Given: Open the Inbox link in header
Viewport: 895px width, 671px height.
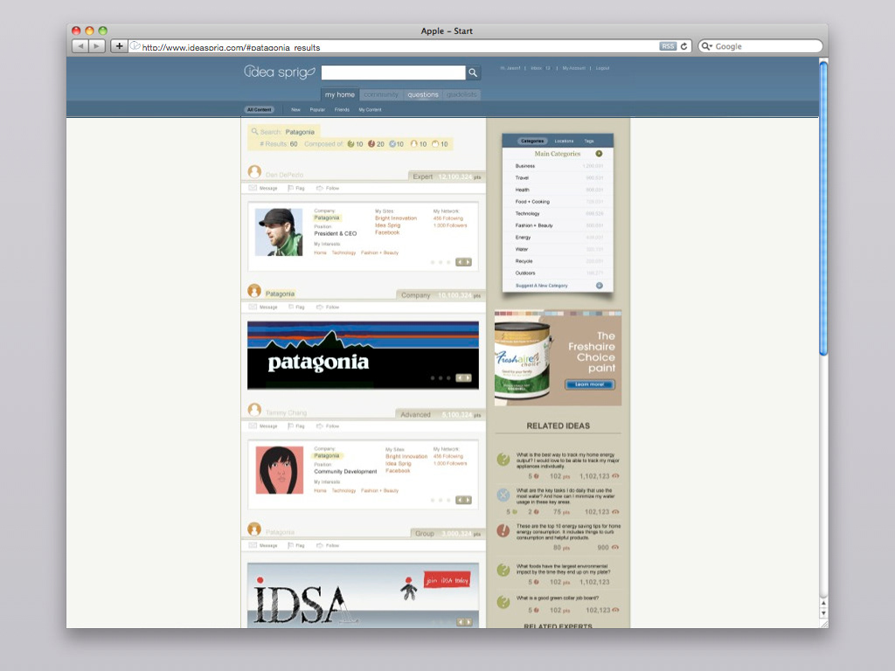Looking at the screenshot, I should [540, 68].
